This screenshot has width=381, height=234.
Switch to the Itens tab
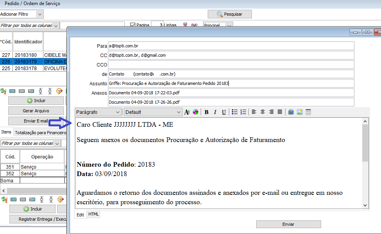click(6, 132)
